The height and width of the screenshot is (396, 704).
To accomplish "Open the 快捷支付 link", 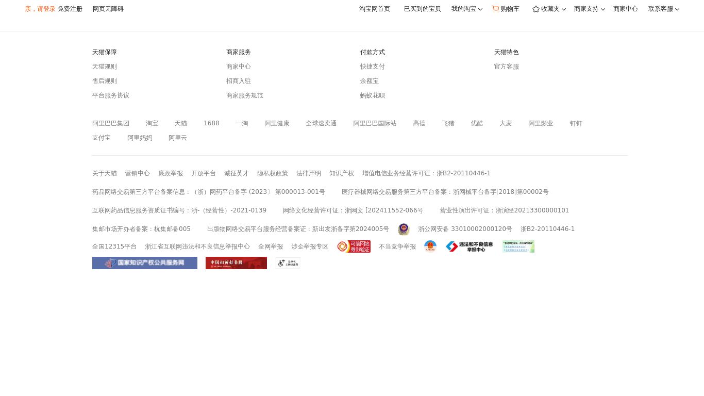I will 373,67.
